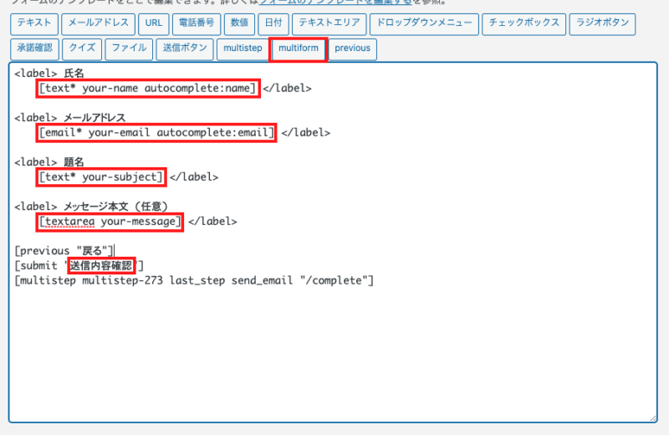
Task: Click the 送信ボタン tag button
Action: coord(183,49)
